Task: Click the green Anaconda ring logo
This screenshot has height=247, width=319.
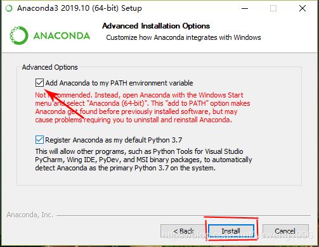Action: [x=19, y=35]
